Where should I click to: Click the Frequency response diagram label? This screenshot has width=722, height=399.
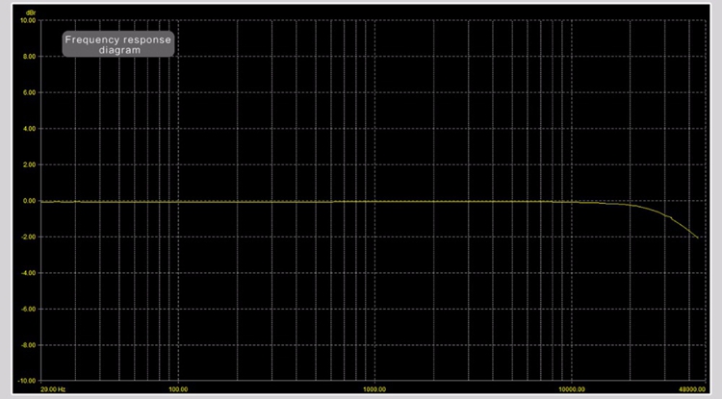pyautogui.click(x=118, y=44)
